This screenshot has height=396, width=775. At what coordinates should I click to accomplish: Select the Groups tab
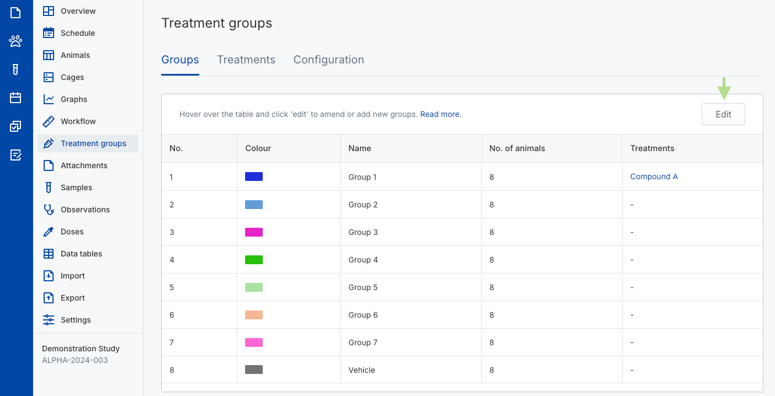coord(180,60)
